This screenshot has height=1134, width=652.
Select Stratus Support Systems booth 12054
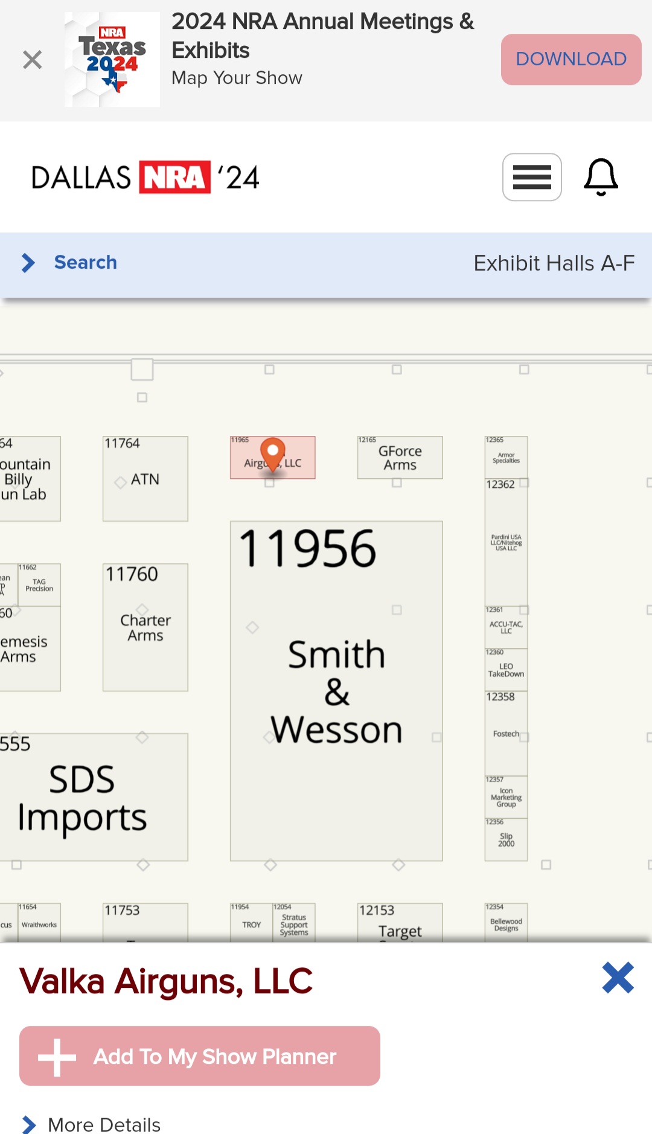[294, 923]
